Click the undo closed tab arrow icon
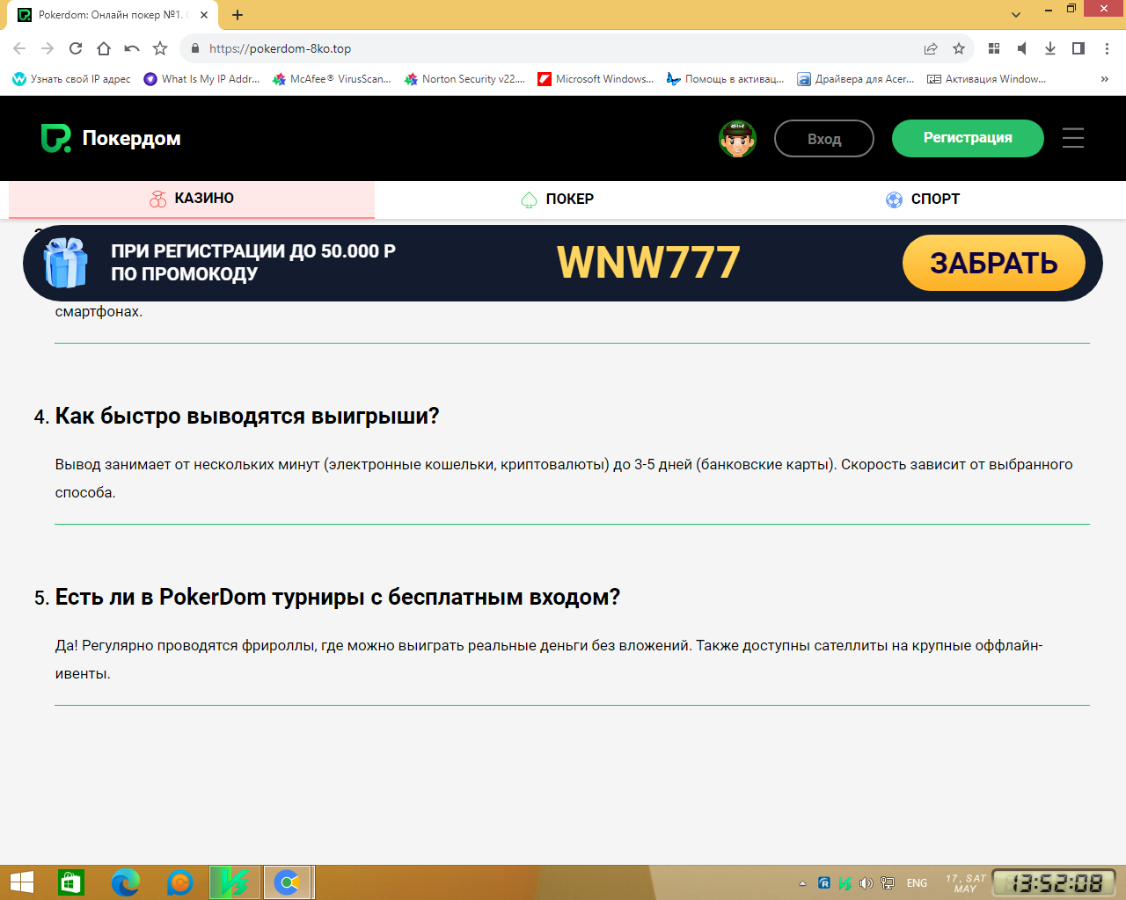The height and width of the screenshot is (900, 1126). [132, 48]
